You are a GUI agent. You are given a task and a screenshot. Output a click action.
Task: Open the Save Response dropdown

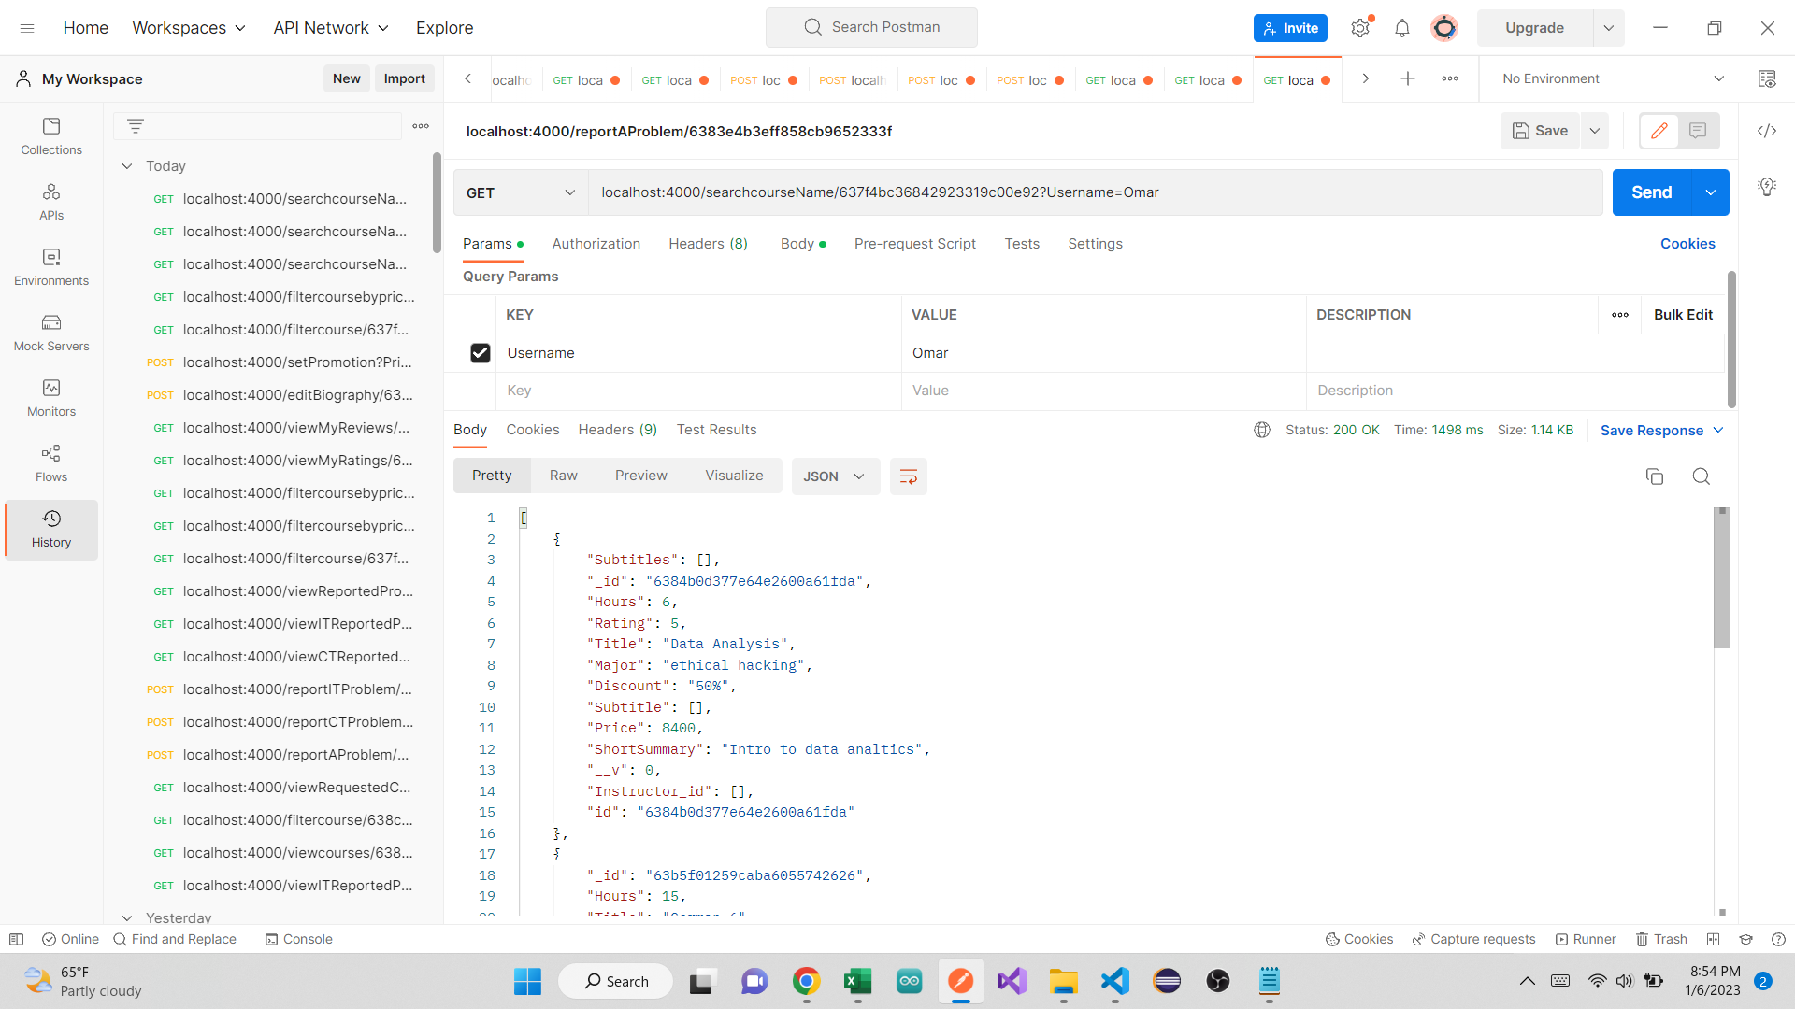click(1720, 430)
